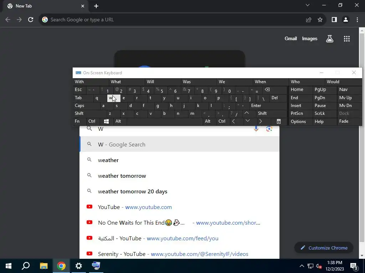This screenshot has width=365, height=273.
Task: Click the down arrow key on On-Screen Keyboard
Action: 248,121
